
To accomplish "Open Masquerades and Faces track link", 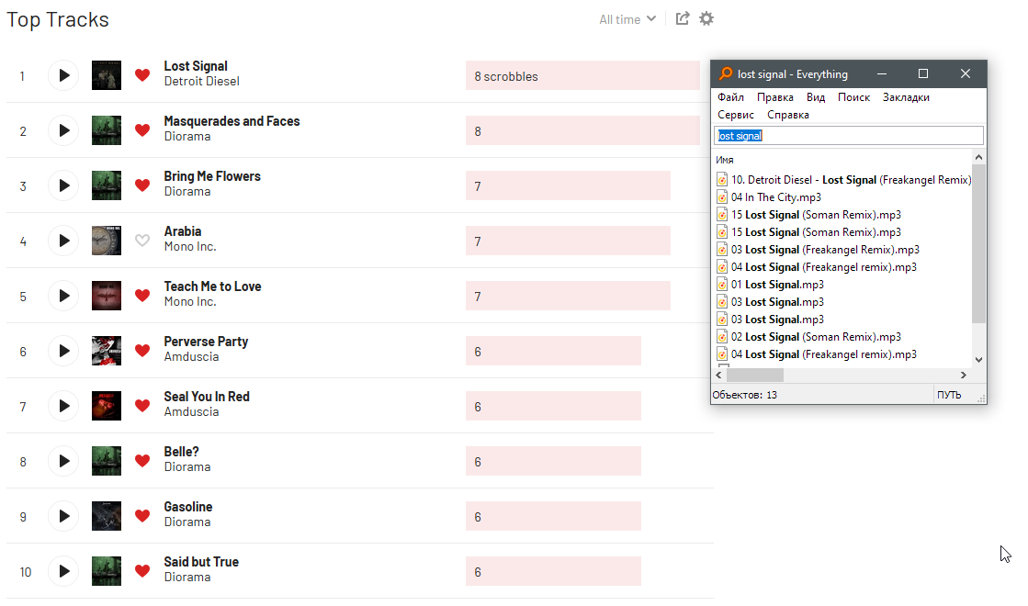I will pyautogui.click(x=232, y=121).
